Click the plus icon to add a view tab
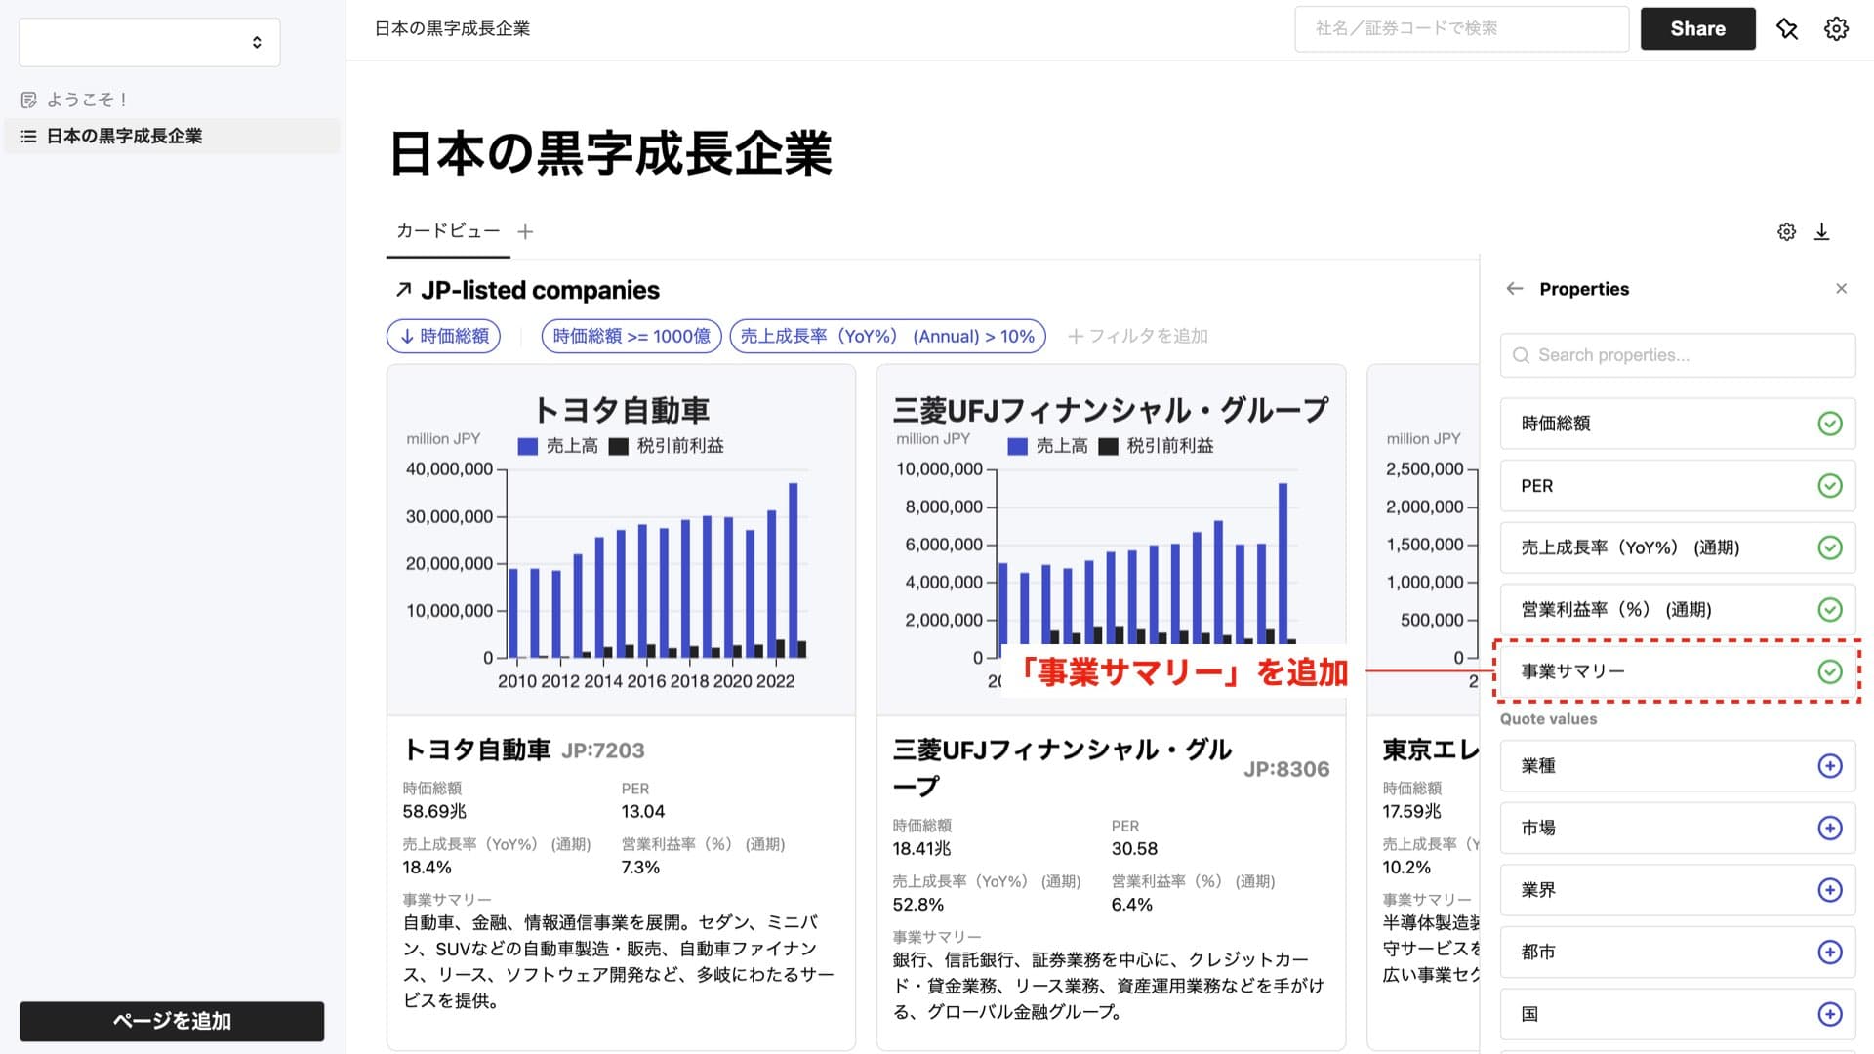The image size is (1874, 1054). pyautogui.click(x=525, y=231)
